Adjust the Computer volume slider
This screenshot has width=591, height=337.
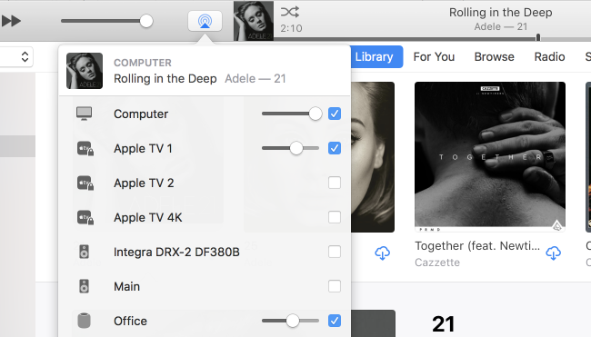pyautogui.click(x=292, y=114)
